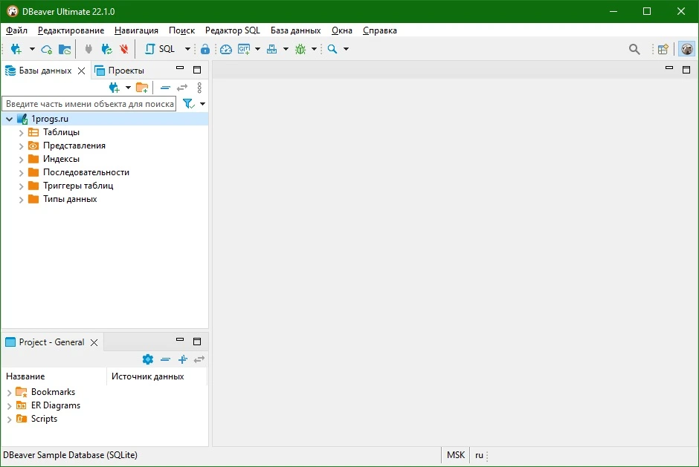This screenshot has height=467, width=699.
Task: Open the New Connection dropdown arrow in main toolbar
Action: tap(32, 49)
